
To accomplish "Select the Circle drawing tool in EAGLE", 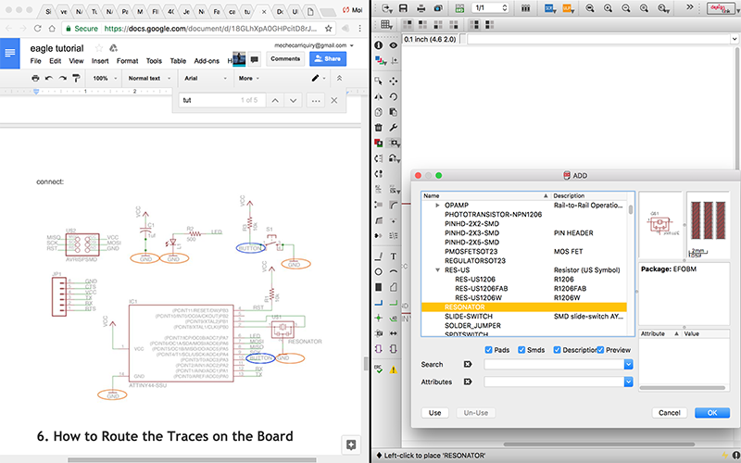I will coord(379,271).
